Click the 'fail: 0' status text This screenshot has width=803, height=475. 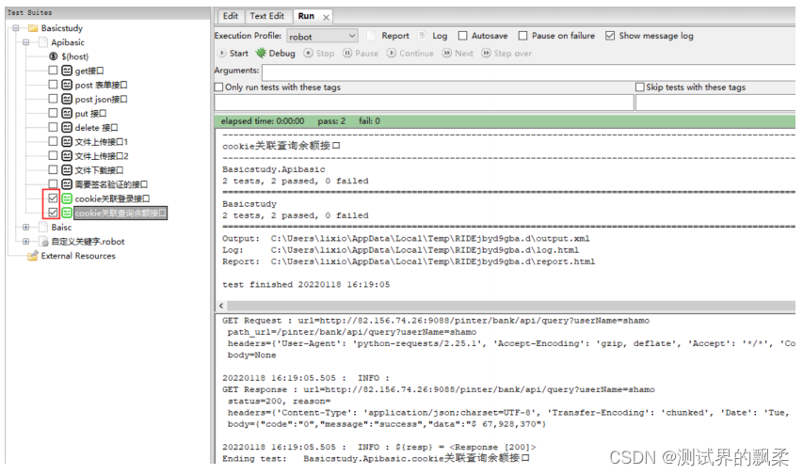pyautogui.click(x=369, y=121)
